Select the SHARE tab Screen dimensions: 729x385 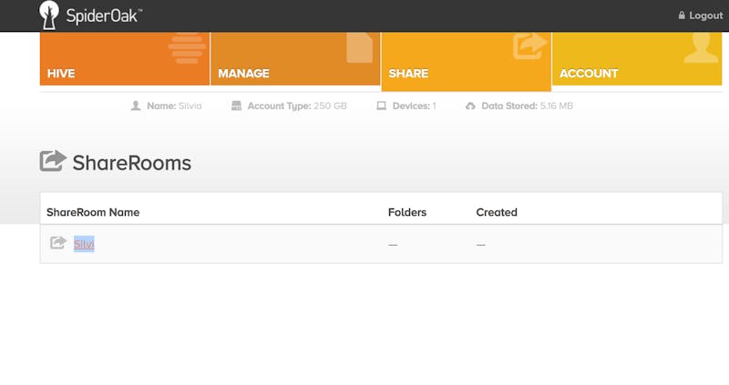point(466,62)
